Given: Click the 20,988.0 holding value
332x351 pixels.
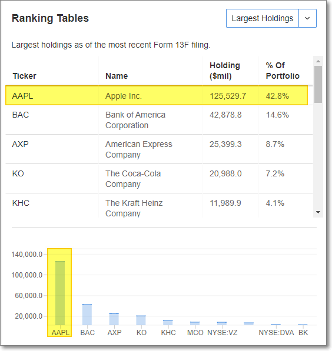Looking at the screenshot, I should pyautogui.click(x=225, y=173).
